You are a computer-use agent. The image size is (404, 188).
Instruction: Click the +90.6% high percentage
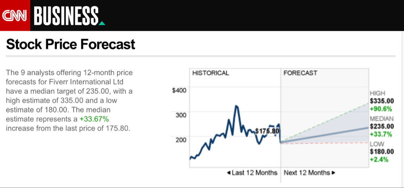tap(379, 109)
